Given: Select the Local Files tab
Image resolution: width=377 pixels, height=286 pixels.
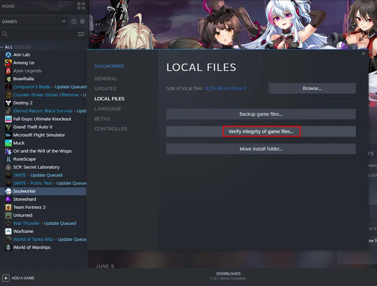Looking at the screenshot, I should pyautogui.click(x=109, y=99).
